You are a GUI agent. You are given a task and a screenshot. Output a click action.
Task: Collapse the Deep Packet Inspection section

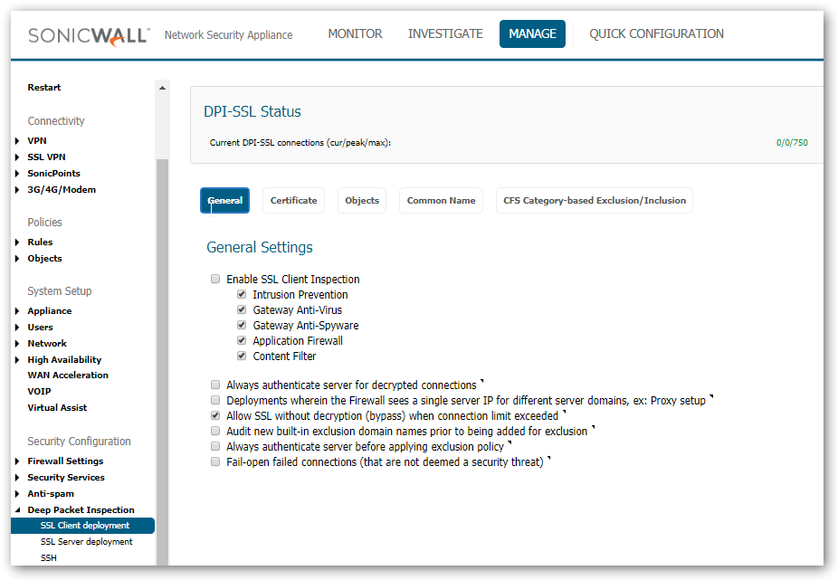tap(17, 510)
